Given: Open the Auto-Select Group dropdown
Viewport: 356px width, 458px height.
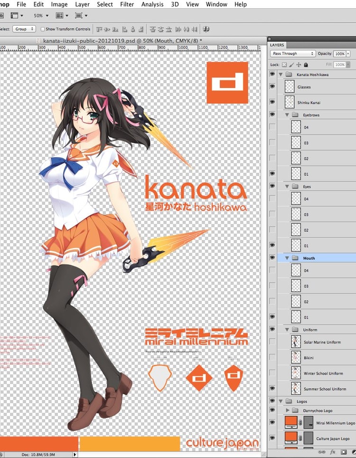Looking at the screenshot, I should click(x=24, y=29).
